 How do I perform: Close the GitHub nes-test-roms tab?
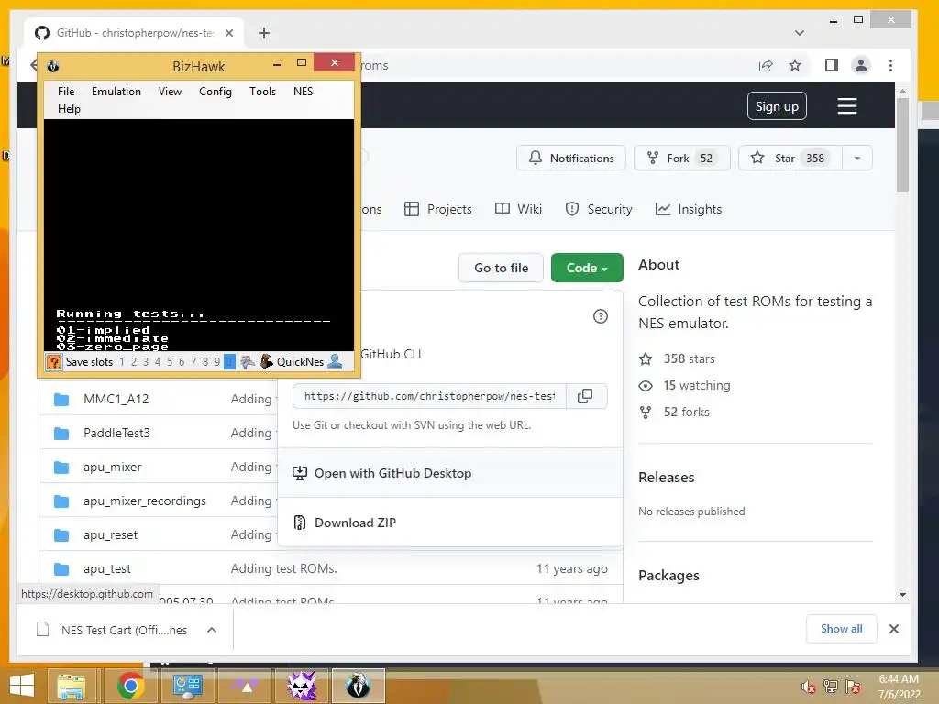[x=228, y=33]
